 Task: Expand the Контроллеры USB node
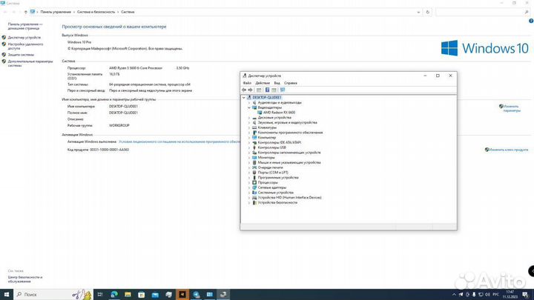click(249, 147)
